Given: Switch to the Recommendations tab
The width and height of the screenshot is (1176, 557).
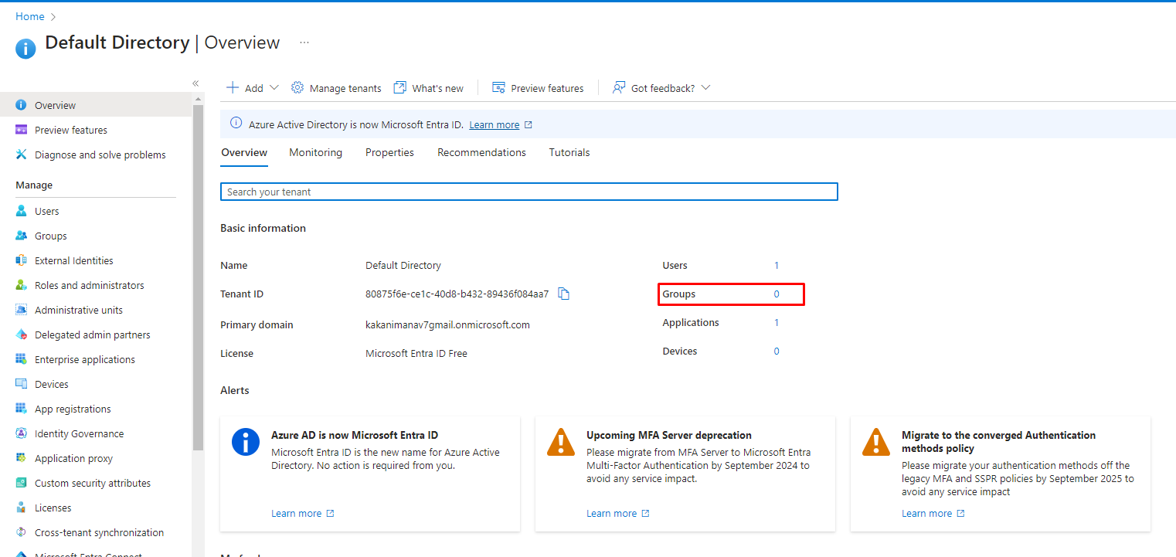Looking at the screenshot, I should tap(481, 152).
